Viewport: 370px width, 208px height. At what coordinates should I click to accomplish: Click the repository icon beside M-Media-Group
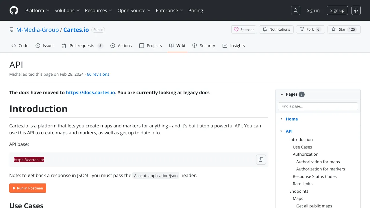[x=12, y=30]
